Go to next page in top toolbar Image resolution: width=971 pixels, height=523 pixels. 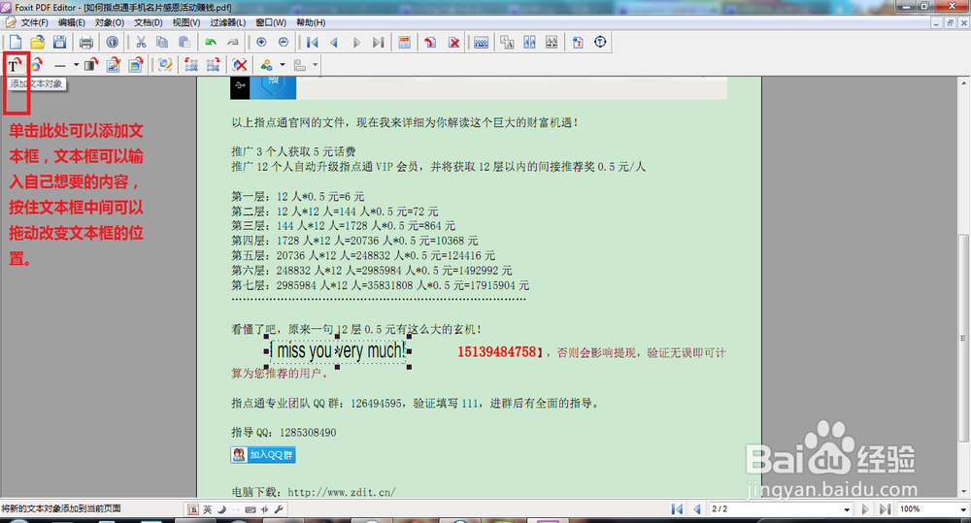coord(356,42)
